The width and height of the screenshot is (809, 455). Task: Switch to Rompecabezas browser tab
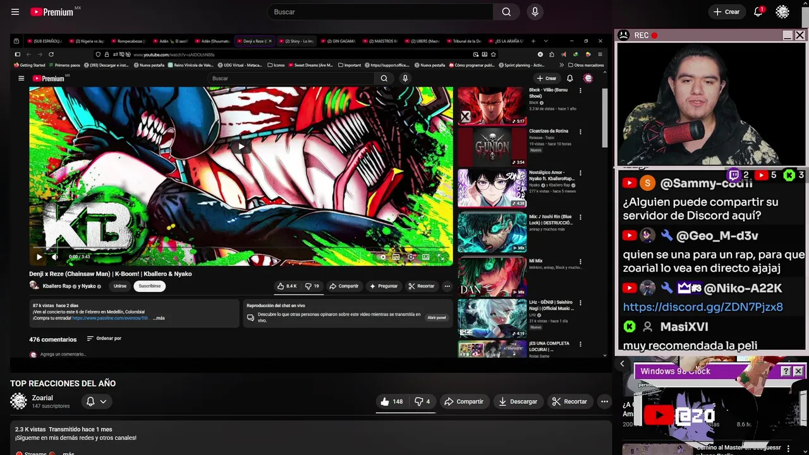pyautogui.click(x=128, y=41)
